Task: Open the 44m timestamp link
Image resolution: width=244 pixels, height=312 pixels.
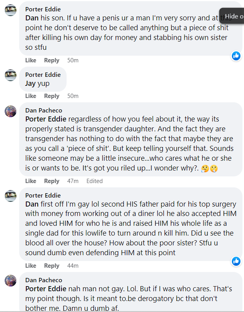Action: click(x=73, y=266)
